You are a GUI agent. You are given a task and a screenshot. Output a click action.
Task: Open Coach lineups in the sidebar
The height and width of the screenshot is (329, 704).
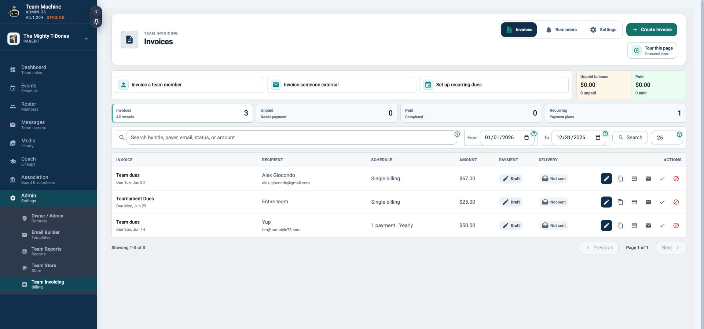point(48,161)
